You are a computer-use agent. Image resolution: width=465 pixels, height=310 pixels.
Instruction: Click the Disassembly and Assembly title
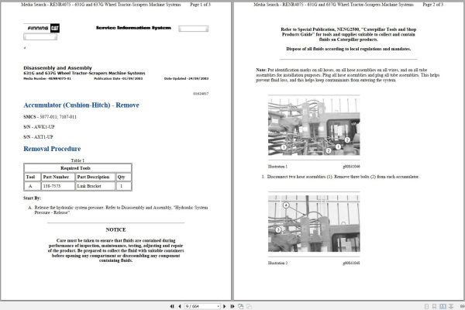(x=57, y=67)
